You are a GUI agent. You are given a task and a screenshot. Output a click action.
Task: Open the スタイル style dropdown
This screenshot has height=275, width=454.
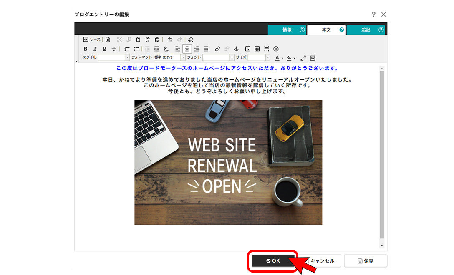(114, 57)
